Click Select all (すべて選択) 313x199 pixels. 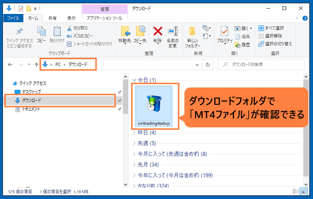pyautogui.click(x=271, y=28)
